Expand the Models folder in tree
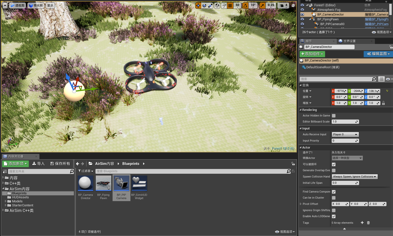The width and height of the screenshot is (393, 236). coord(6,201)
